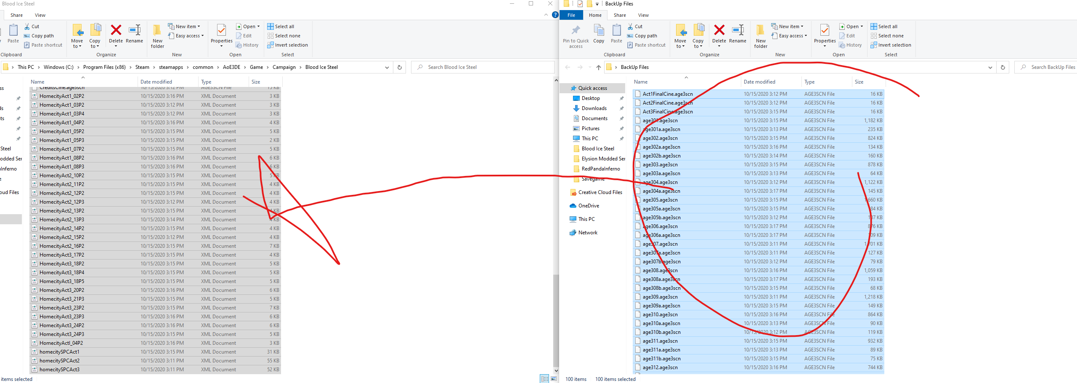The image size is (1077, 383).
Task: Tick checkbox for age302.age3scn file
Action: 638,138
